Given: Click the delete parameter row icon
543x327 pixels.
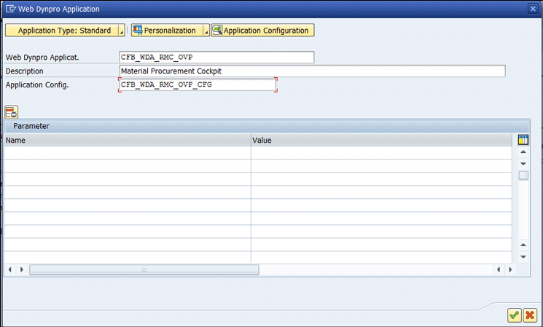Looking at the screenshot, I should coord(12,112).
